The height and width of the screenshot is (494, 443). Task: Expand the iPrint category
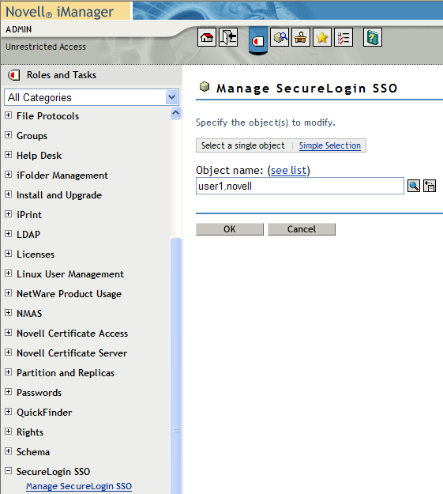(9, 214)
